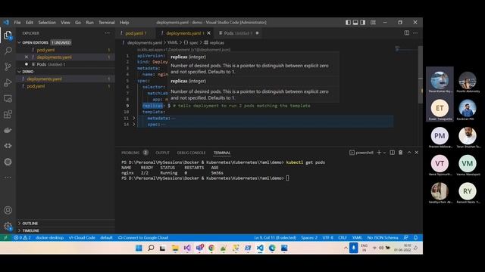Click the powershell terminal label
This screenshot has height=272, width=485.
(x=361, y=153)
